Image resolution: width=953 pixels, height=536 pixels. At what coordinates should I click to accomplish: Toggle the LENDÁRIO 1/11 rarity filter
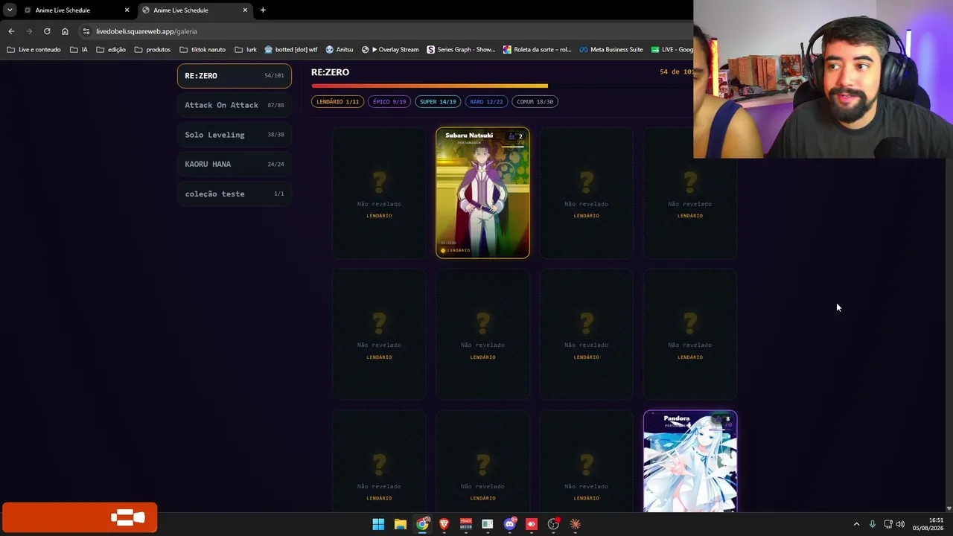click(337, 101)
